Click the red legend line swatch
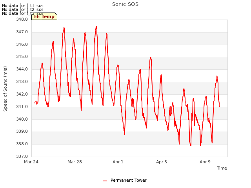This screenshot has width=251, height=188. [x=105, y=181]
